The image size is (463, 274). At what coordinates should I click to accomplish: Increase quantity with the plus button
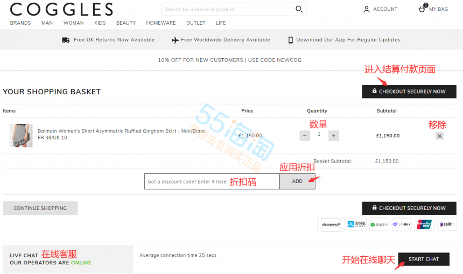tap(334, 136)
